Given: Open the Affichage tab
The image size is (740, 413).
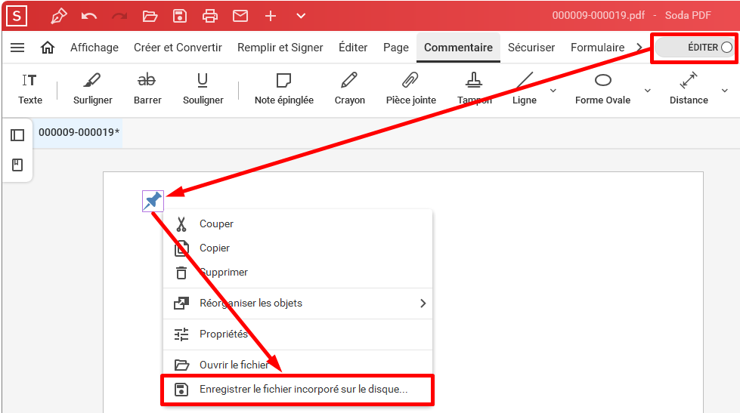Looking at the screenshot, I should pyautogui.click(x=94, y=48).
